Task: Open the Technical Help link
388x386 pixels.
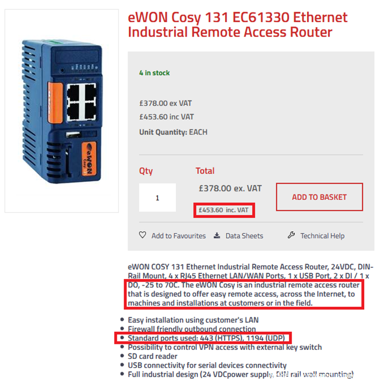Action: (x=323, y=236)
